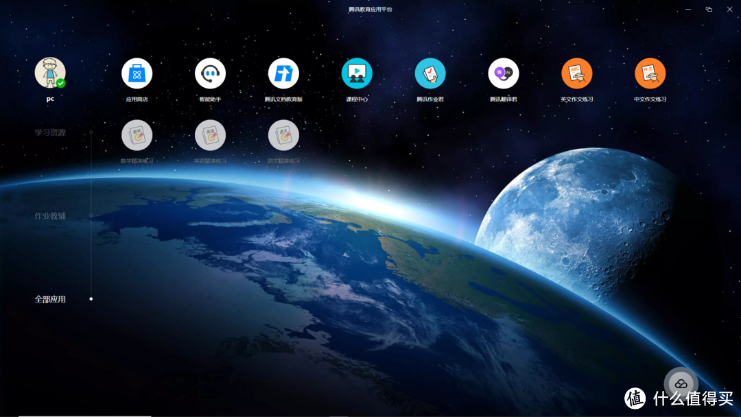Click the pc username label
The image size is (741, 417).
point(50,99)
